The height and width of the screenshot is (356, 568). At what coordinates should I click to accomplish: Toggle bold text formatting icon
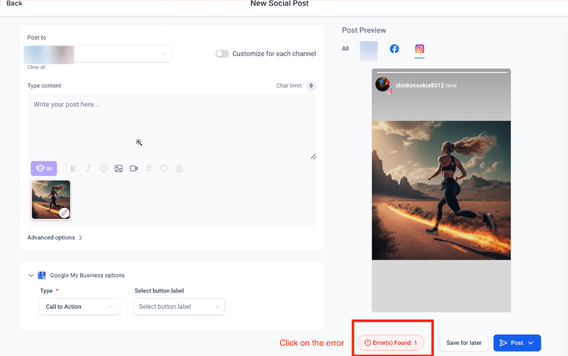click(x=73, y=169)
